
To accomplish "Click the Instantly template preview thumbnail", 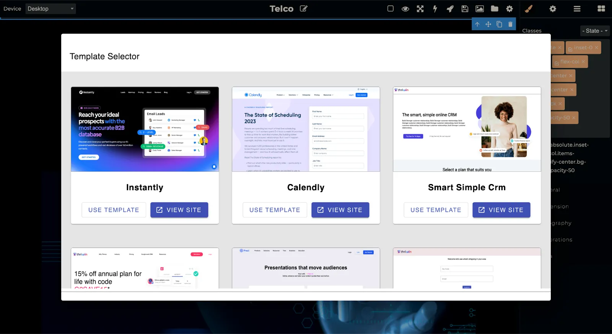I will tap(145, 129).
